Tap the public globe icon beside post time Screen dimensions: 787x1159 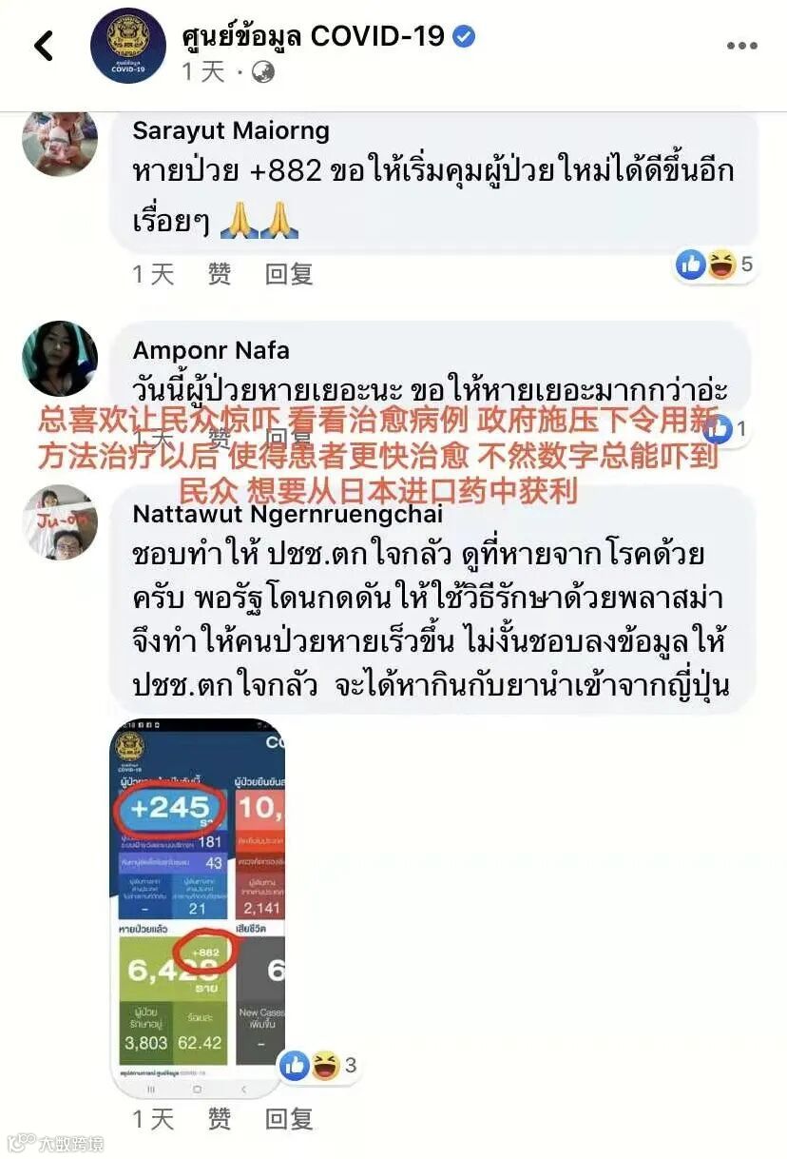262,71
